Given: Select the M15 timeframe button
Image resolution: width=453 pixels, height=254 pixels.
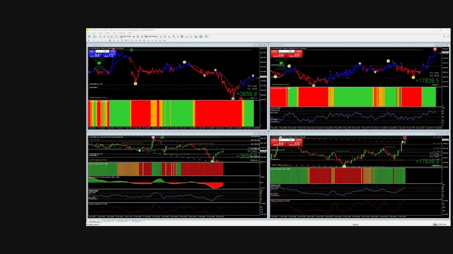Looking at the screenshot, I should [x=140, y=40].
